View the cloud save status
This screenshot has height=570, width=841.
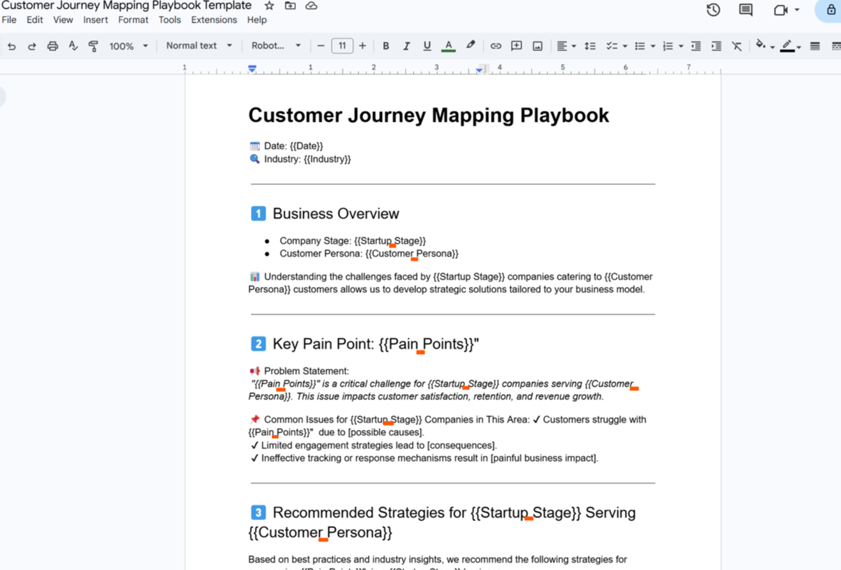[x=311, y=6]
